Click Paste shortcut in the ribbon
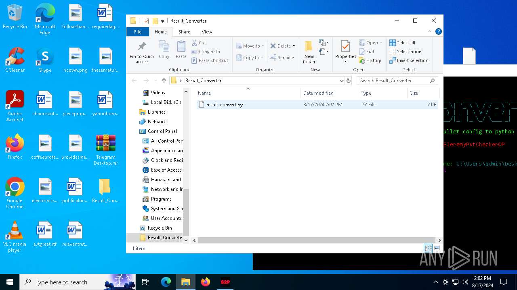The width and height of the screenshot is (517, 290). click(x=210, y=60)
